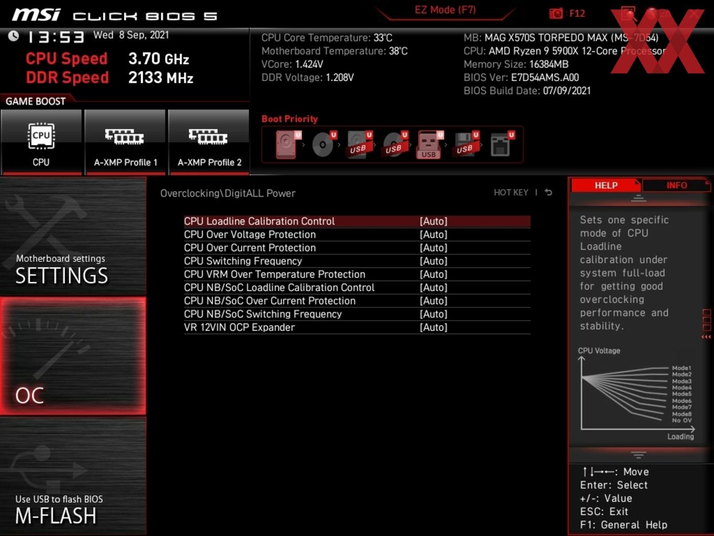This screenshot has height=536, width=714.
Task: Open CPU NB/SoC Over Current Protection value
Action: (434, 301)
